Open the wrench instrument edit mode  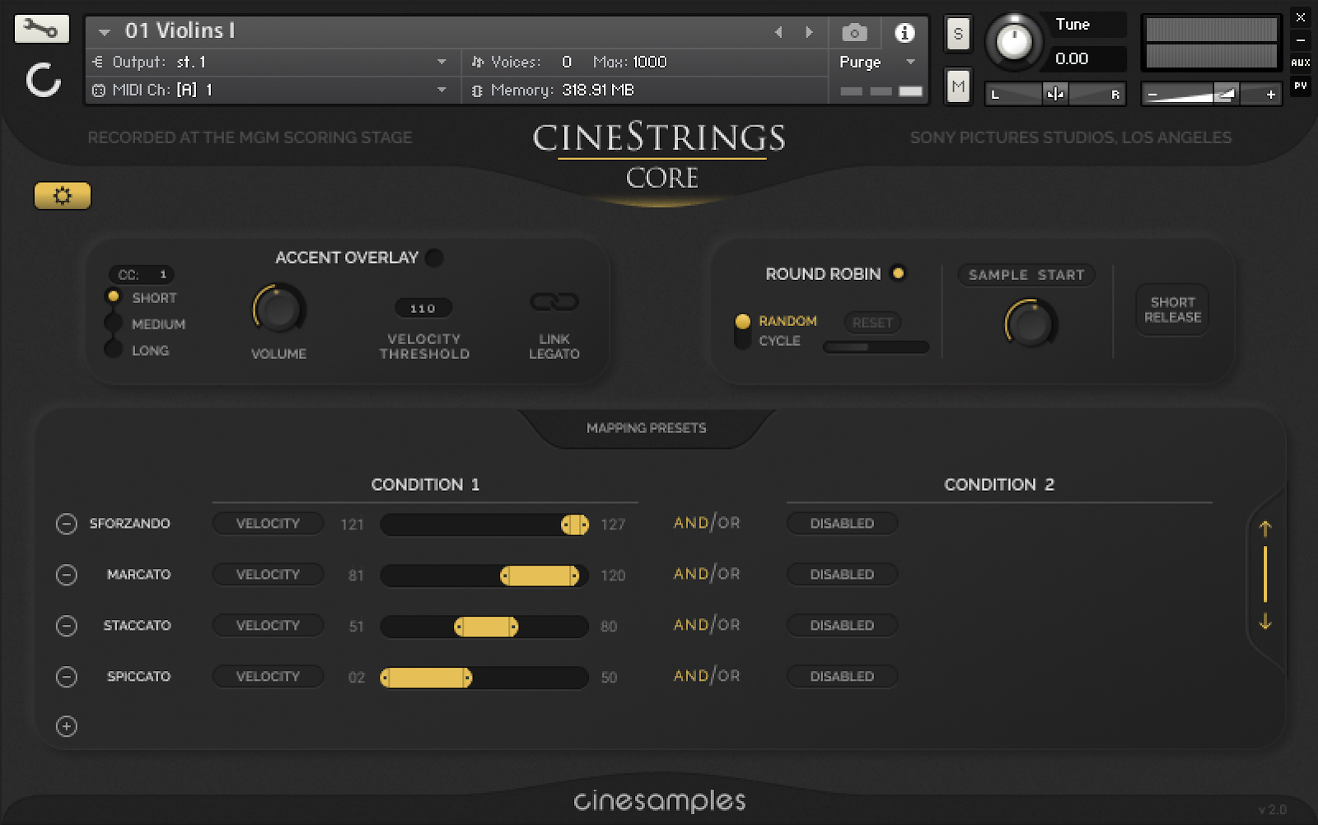tap(42, 29)
